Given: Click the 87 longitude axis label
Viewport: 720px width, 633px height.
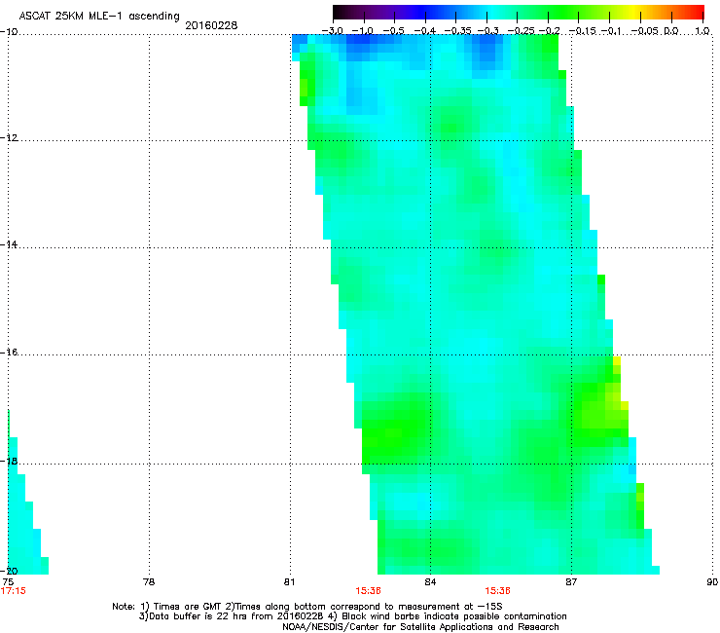Looking at the screenshot, I should tap(571, 582).
